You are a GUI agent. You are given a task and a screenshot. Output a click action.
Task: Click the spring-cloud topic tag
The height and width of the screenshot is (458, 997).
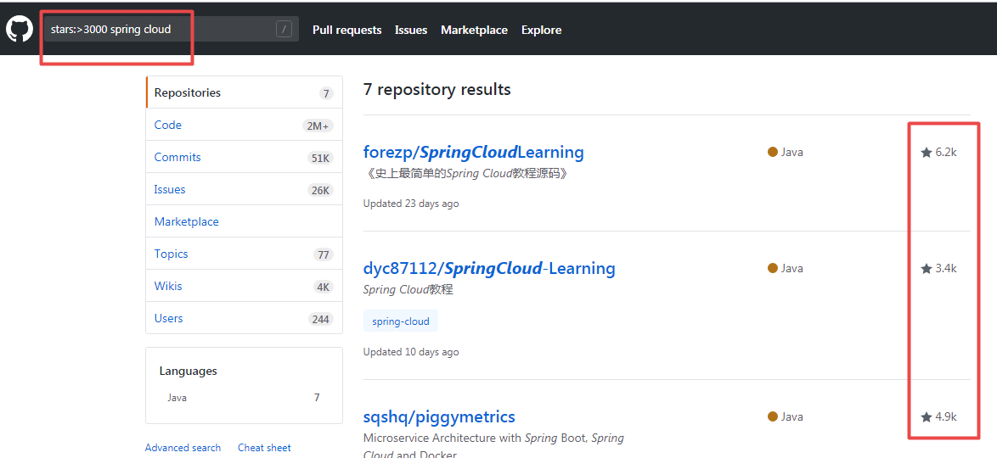401,321
